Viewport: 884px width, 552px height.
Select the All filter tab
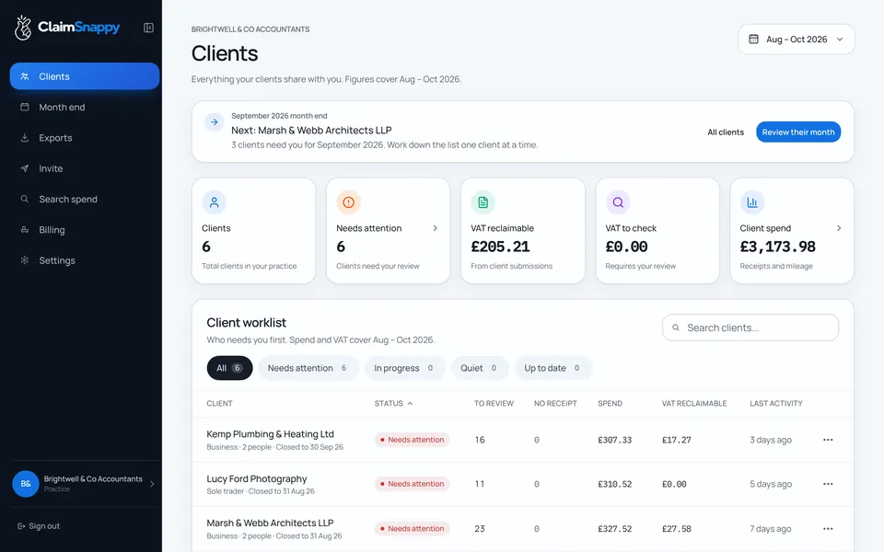pyautogui.click(x=229, y=368)
